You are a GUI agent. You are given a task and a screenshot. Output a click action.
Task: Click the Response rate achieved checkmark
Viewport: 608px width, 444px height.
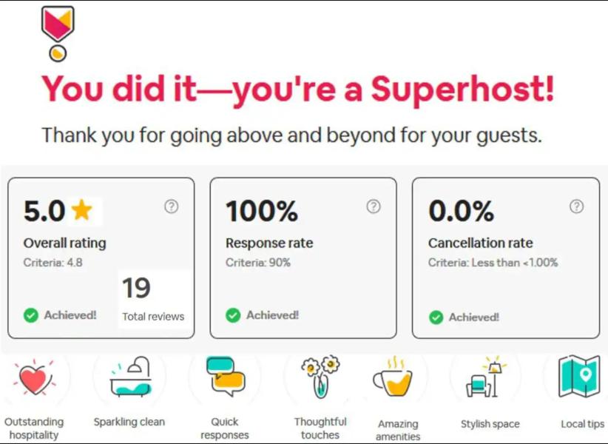(233, 315)
